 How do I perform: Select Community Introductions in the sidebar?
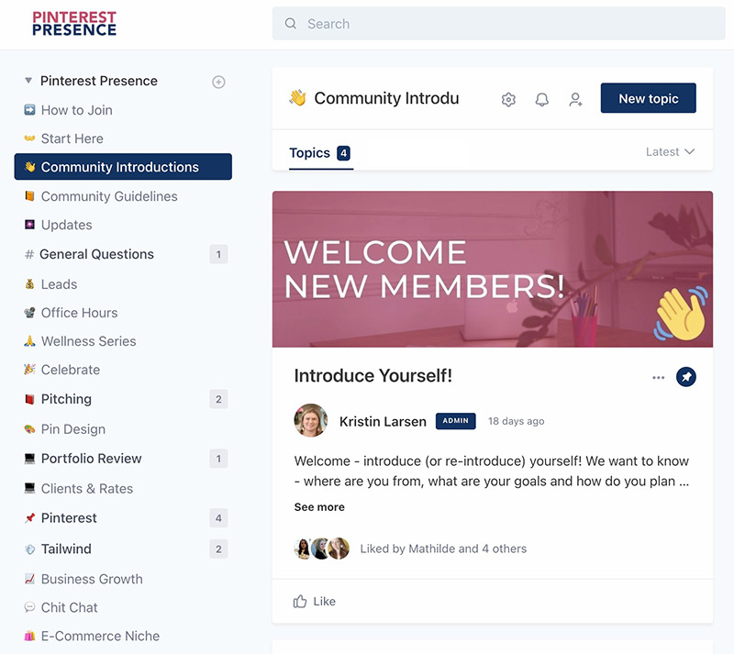[123, 167]
